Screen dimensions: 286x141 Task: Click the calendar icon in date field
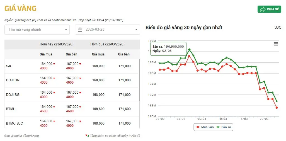coord(80,30)
